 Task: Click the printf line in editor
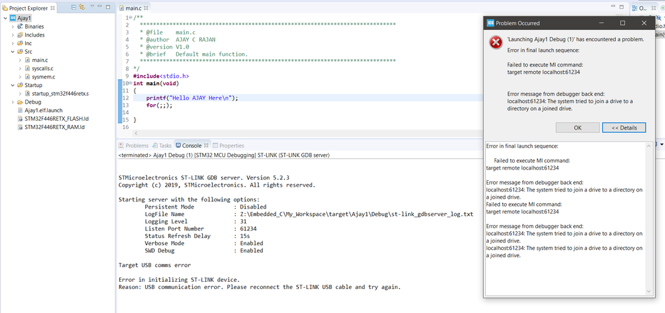(192, 98)
